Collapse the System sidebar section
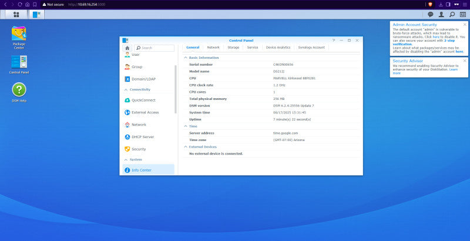The height and width of the screenshot is (241, 470). pyautogui.click(x=126, y=160)
